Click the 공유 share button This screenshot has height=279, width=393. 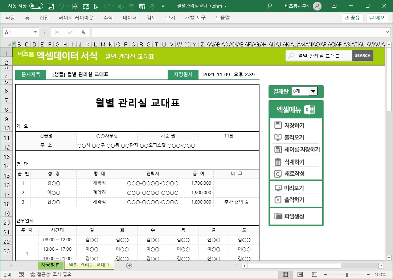point(352,18)
